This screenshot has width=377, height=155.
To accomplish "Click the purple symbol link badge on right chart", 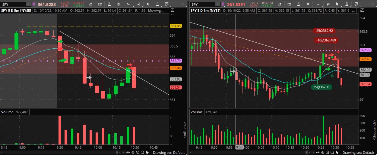I will (x=223, y=4).
